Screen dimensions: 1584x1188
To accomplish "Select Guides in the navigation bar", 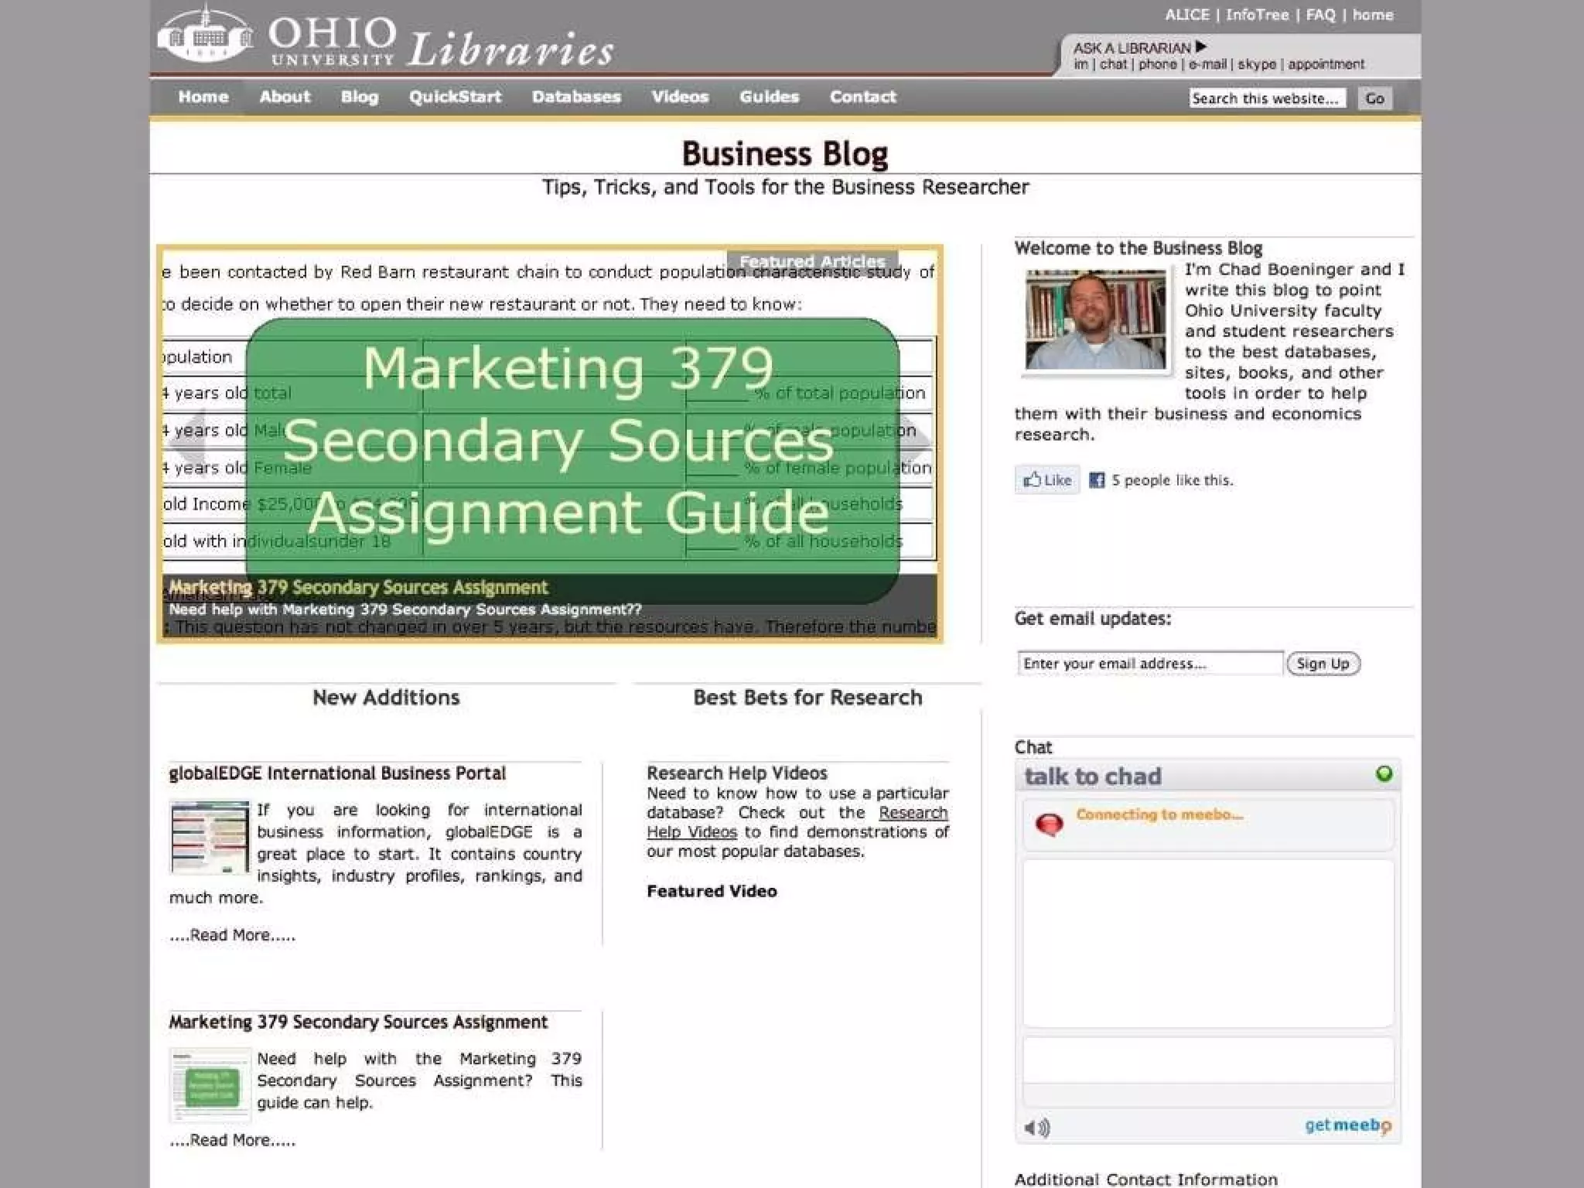I will point(769,97).
